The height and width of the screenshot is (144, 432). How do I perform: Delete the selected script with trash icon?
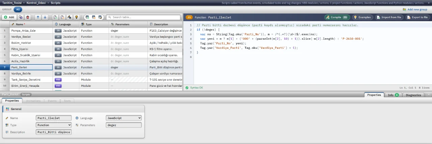(28, 17)
